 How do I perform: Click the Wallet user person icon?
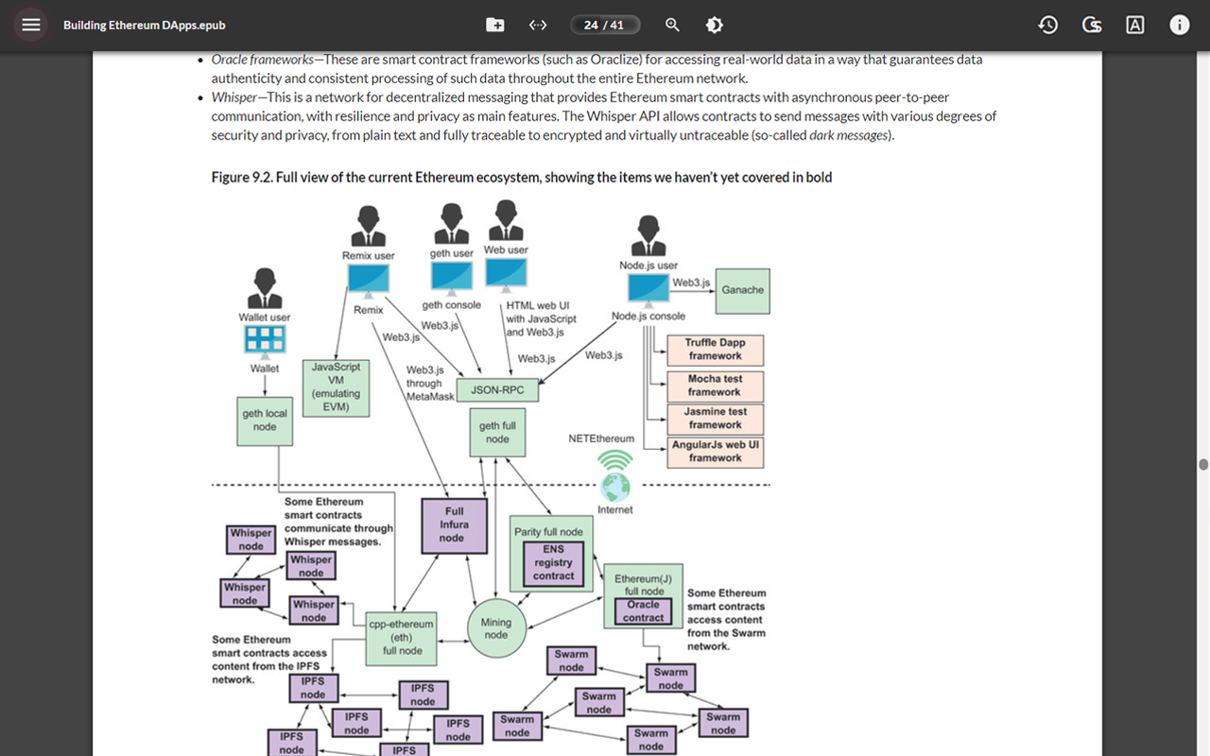tap(265, 288)
